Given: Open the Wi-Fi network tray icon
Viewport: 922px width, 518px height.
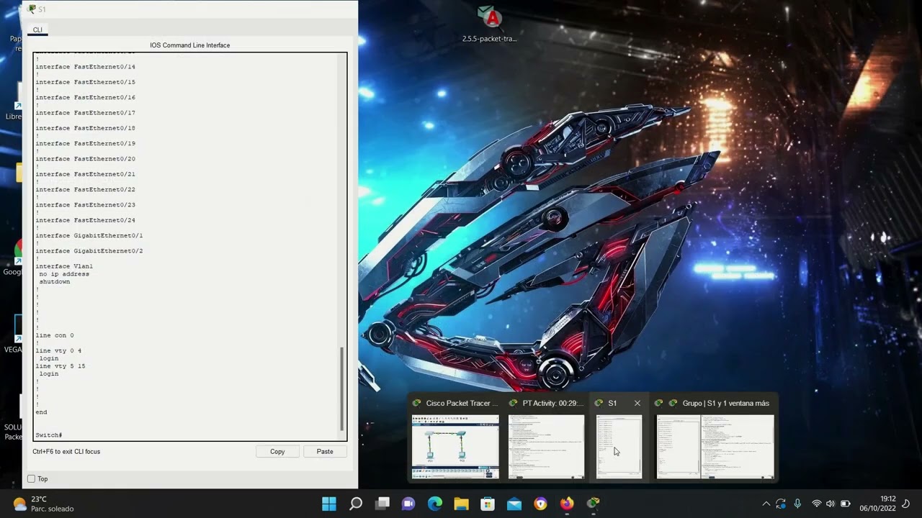Looking at the screenshot, I should click(x=816, y=504).
